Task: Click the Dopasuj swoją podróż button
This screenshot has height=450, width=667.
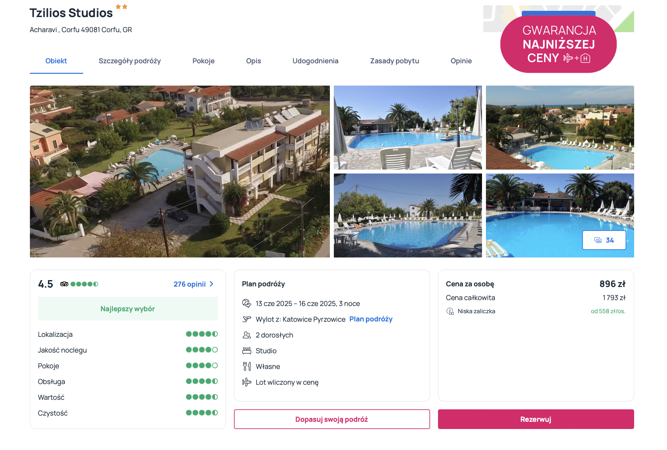Action: pos(332,419)
